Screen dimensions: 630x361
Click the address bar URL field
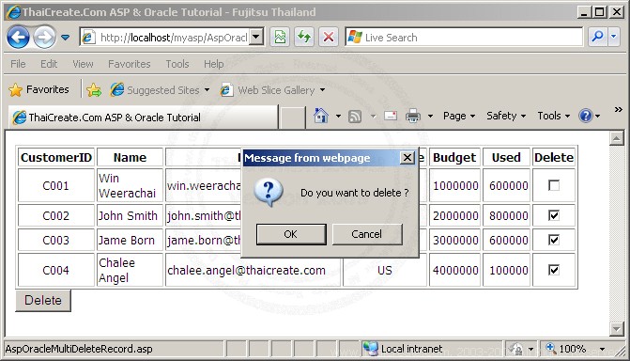coord(165,38)
